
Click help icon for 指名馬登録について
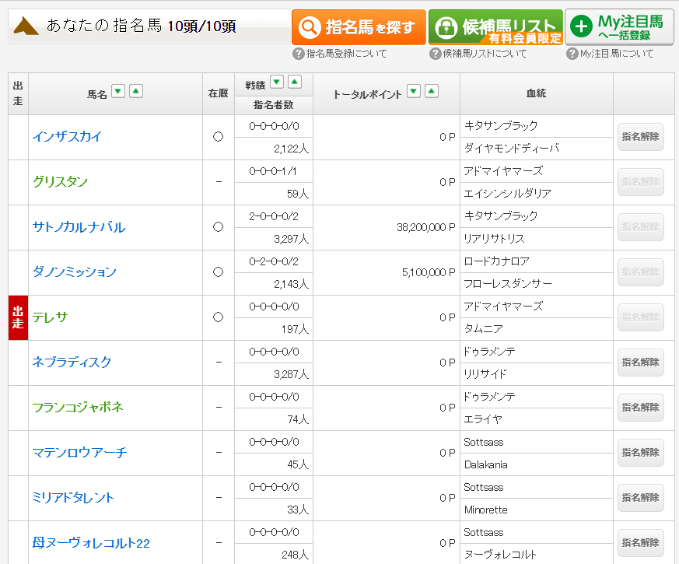(x=298, y=54)
